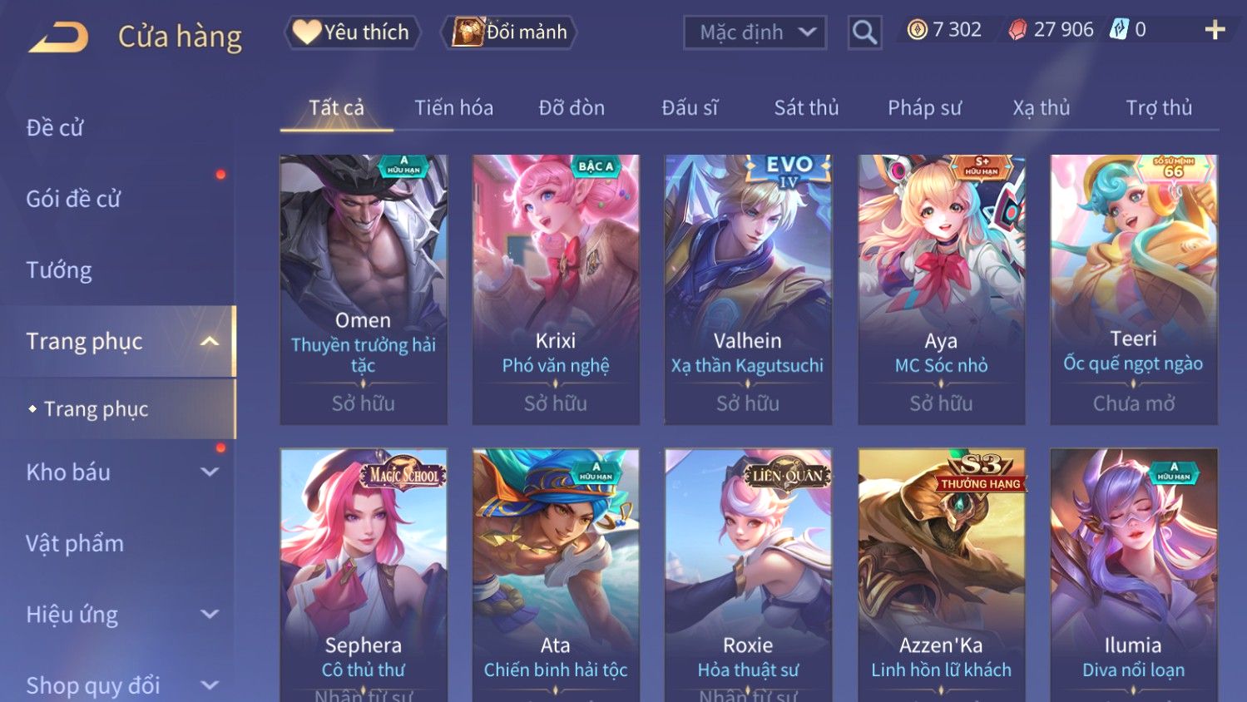This screenshot has height=702, width=1247.
Task: Click the plus icon to add currency
Action: tap(1215, 30)
